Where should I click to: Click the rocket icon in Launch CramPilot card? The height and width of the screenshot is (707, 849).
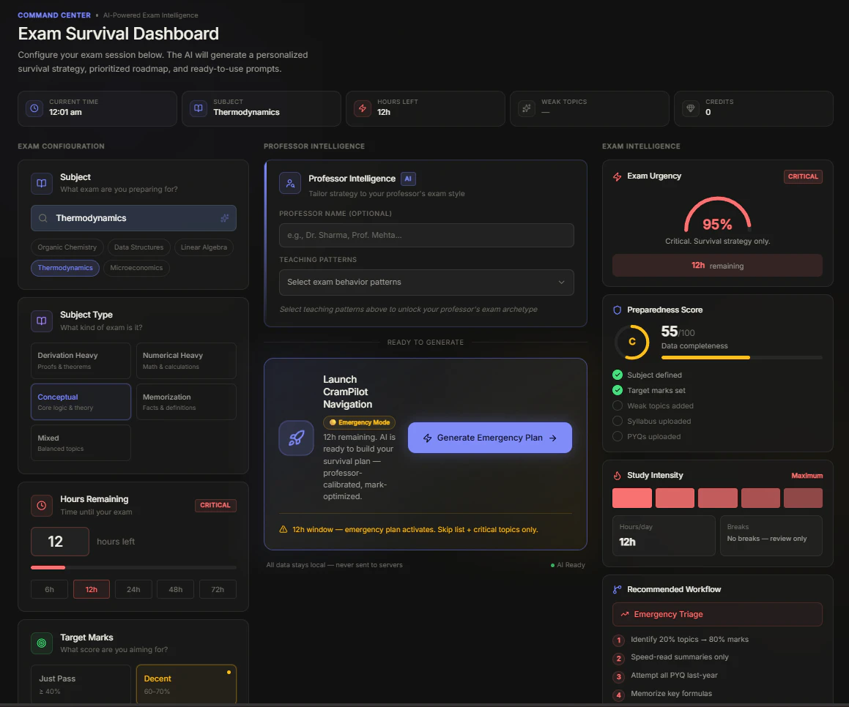tap(296, 438)
